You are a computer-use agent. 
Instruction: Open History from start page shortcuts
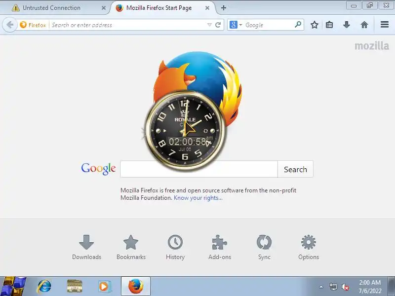[175, 247]
